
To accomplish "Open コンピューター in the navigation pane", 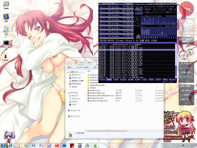I will (x=76, y=110).
